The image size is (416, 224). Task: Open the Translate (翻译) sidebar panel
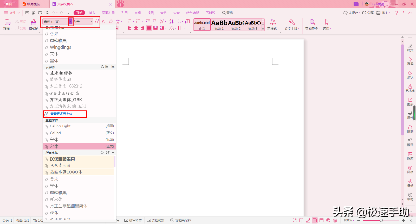(410, 142)
